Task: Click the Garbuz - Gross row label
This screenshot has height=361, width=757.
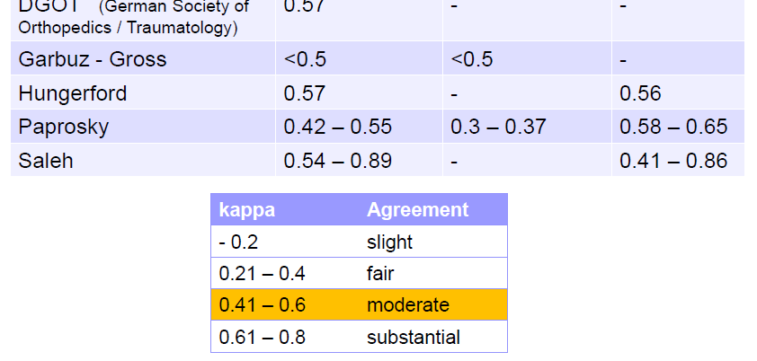Action: 93,59
